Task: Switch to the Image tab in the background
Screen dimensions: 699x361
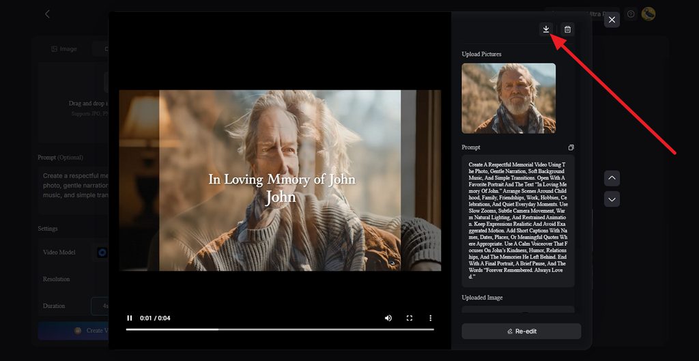Action: (x=63, y=49)
